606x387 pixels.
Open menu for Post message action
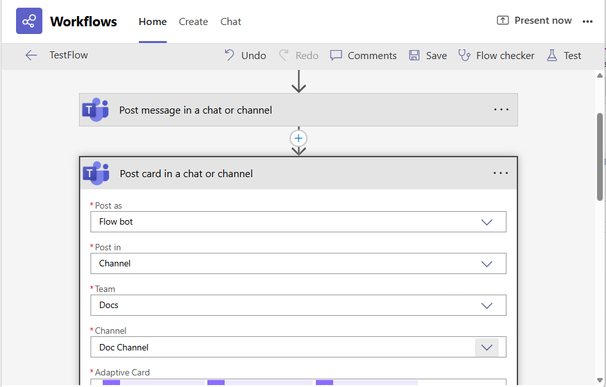pos(501,110)
